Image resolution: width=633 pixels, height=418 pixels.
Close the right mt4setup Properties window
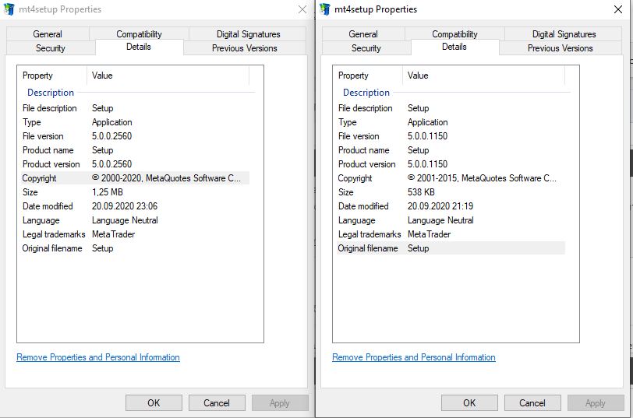tap(618, 9)
